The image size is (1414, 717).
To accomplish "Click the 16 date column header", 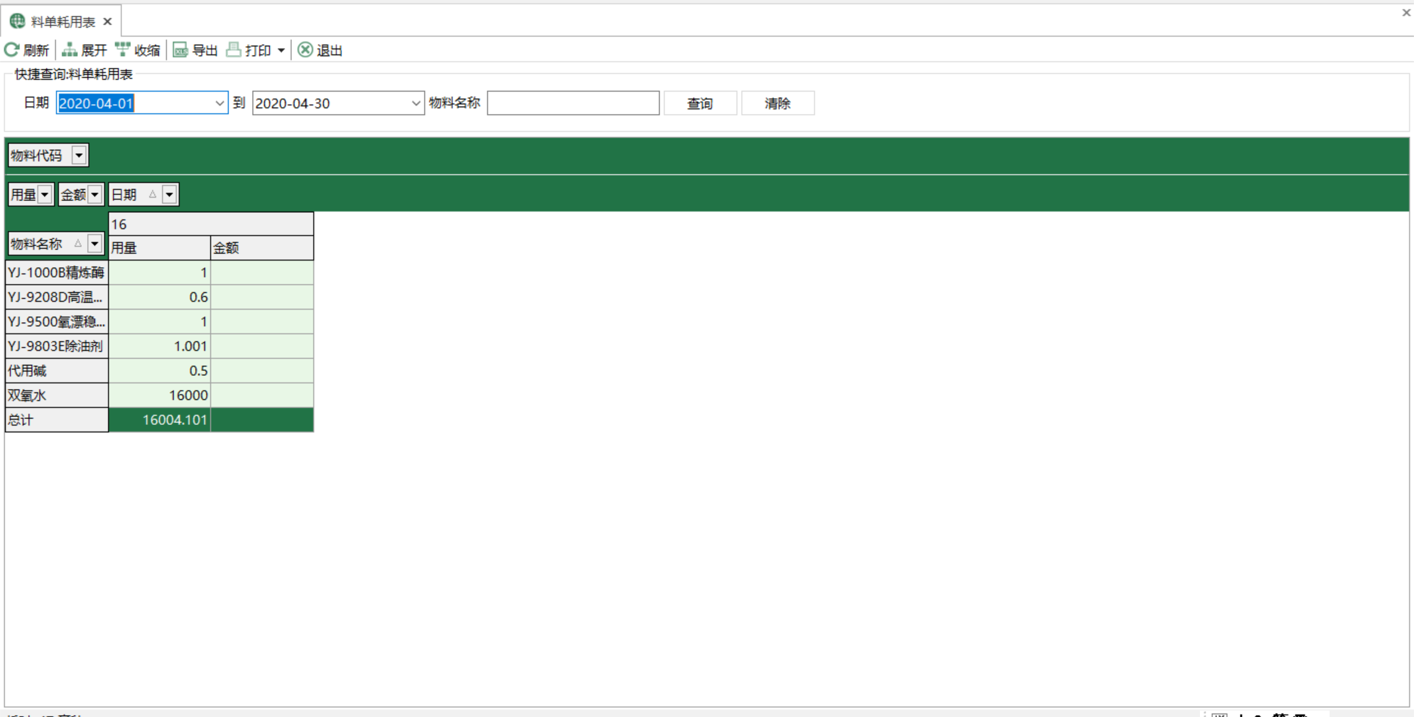I will pyautogui.click(x=211, y=224).
